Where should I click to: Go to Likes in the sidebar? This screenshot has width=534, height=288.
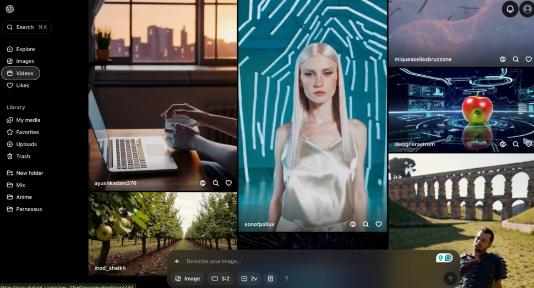click(23, 85)
